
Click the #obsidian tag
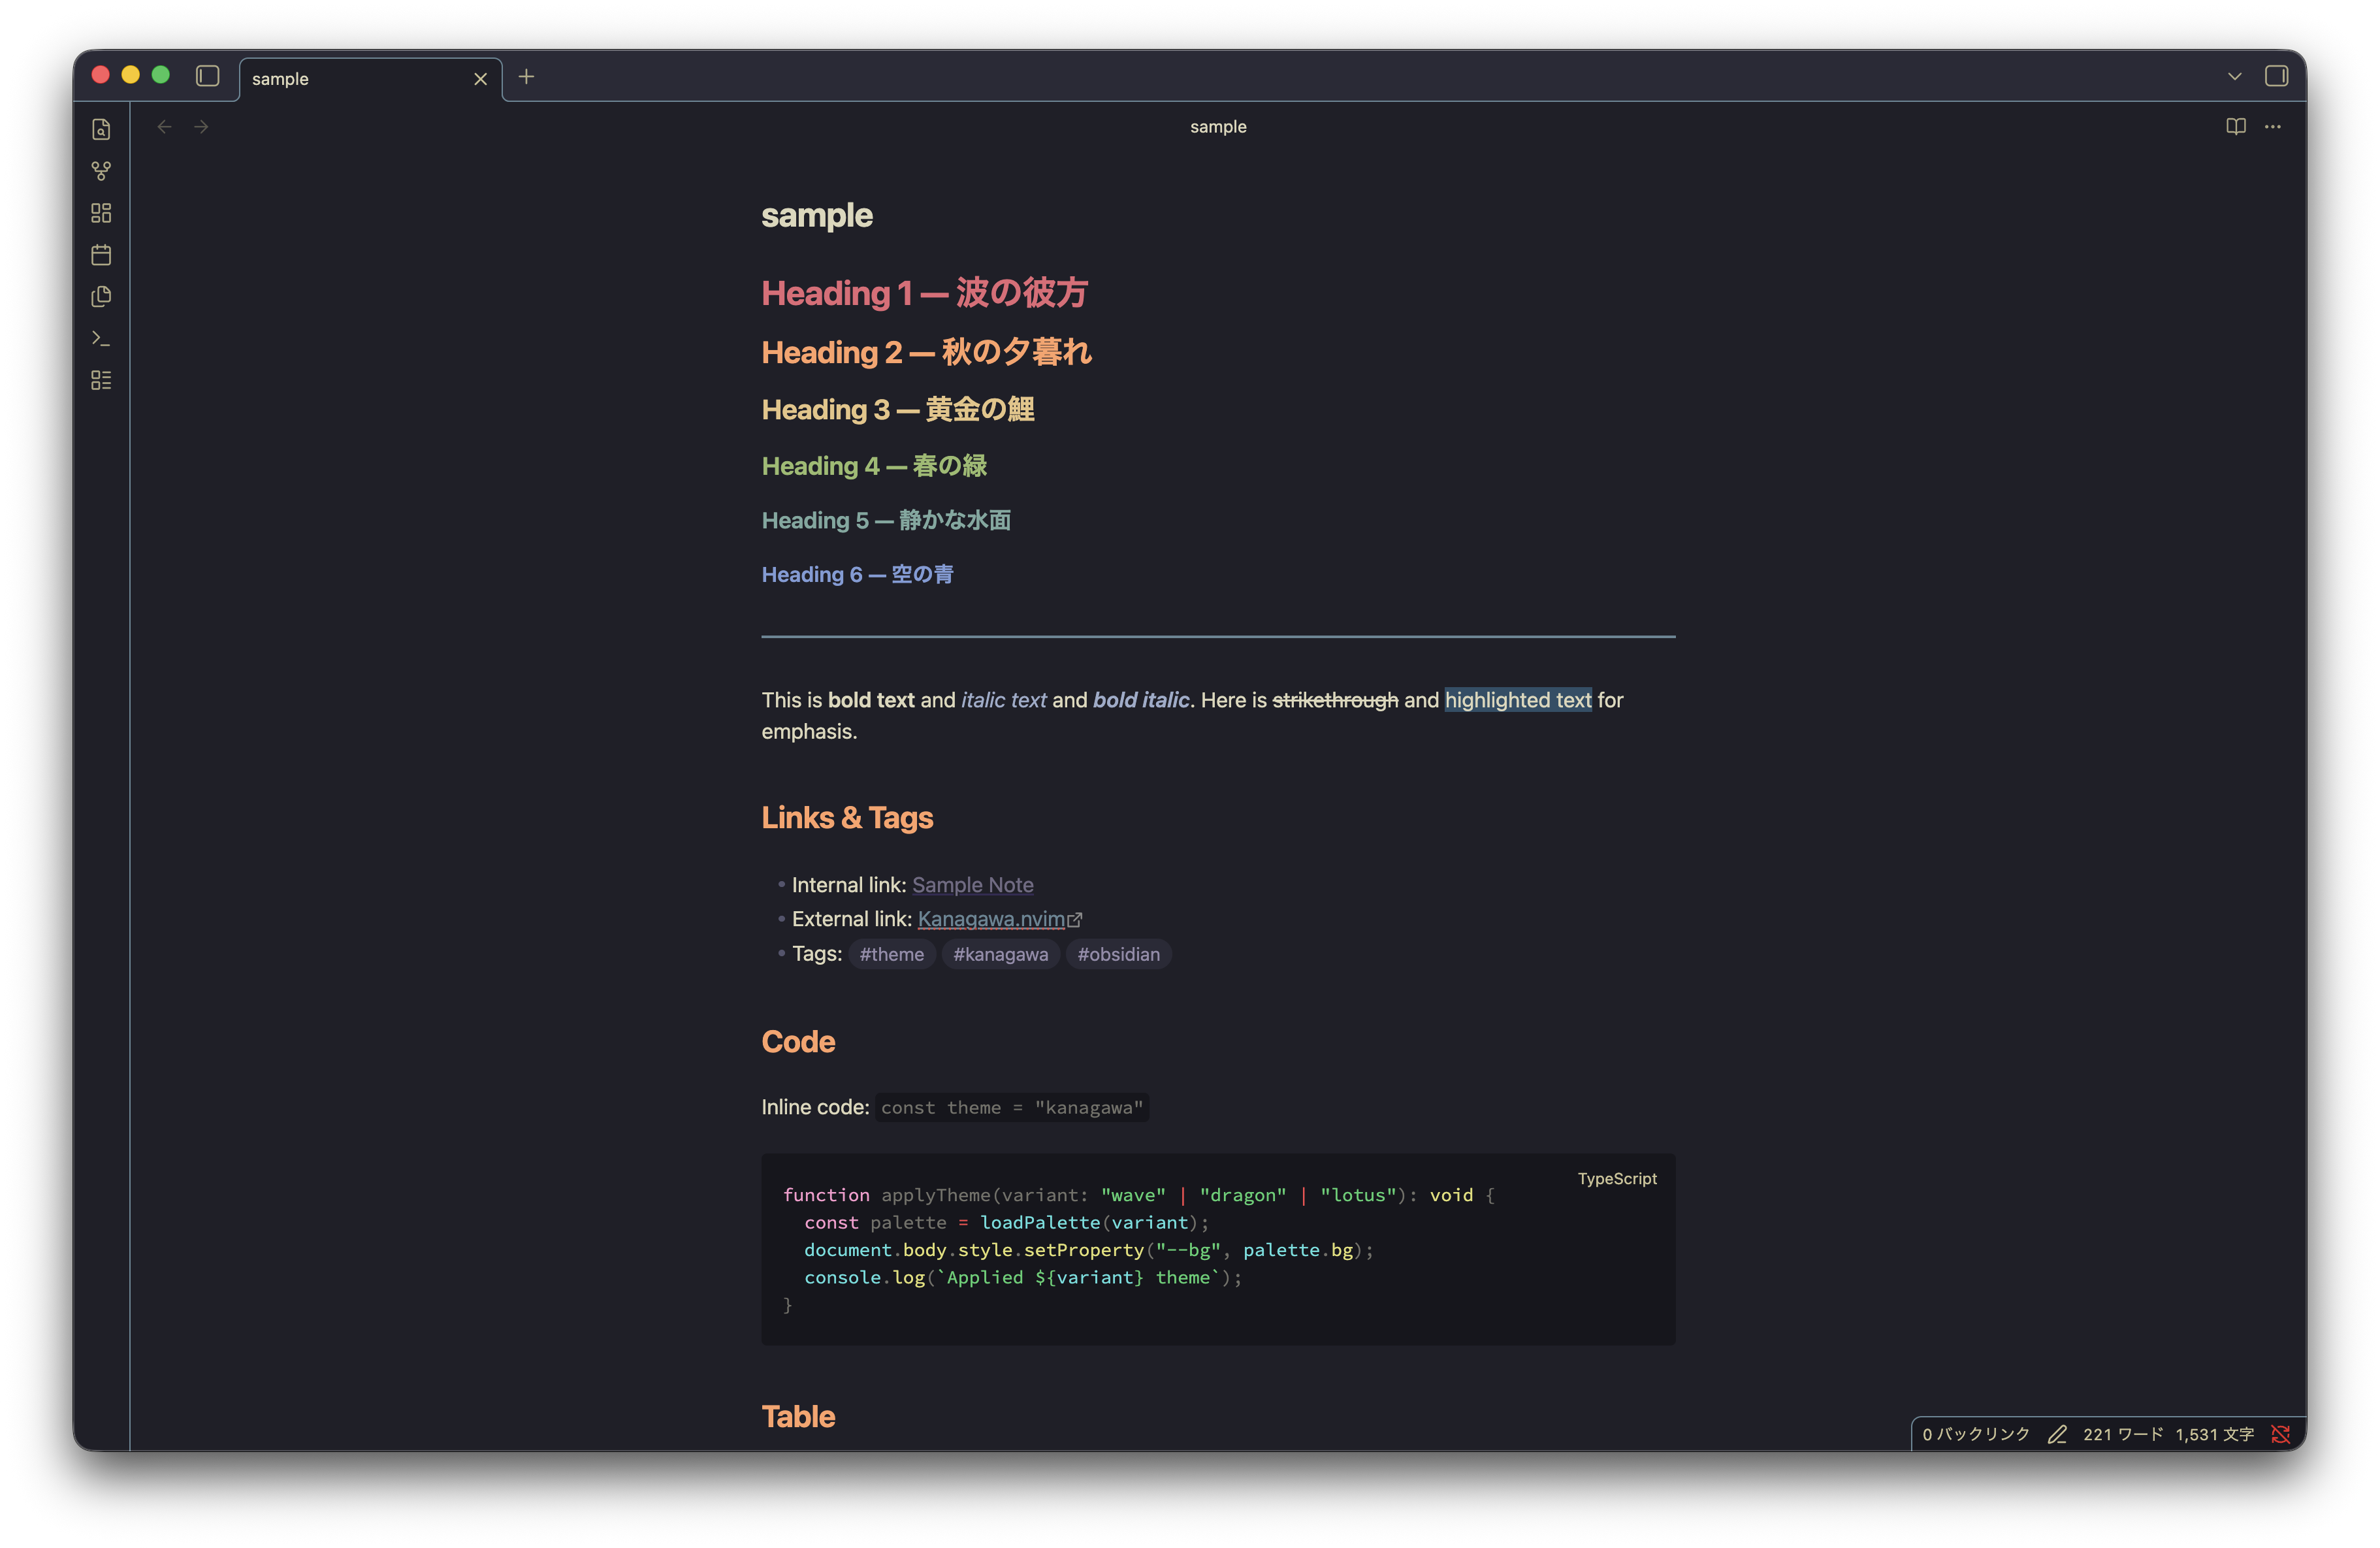coord(1119,954)
